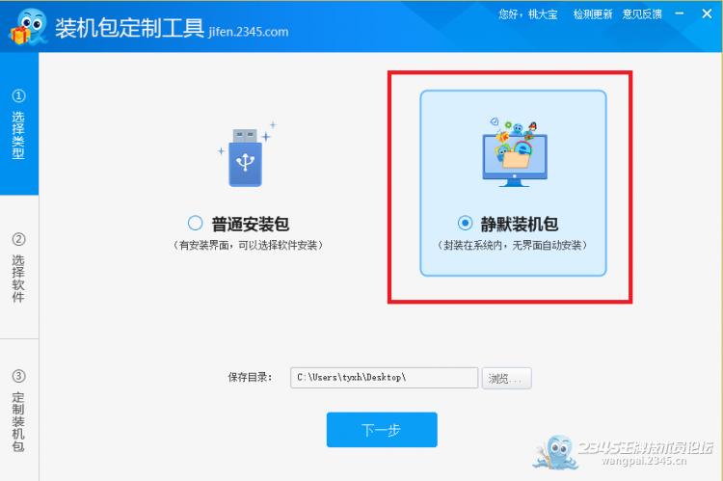This screenshot has height=481, width=723.
Task: Switch to 选择类型 sidebar step
Action: [19, 123]
